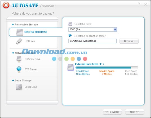Click the External Hard Drive ( E: ) title
Image resolution: width=151 pixels, height=118 pixels.
pos(89,64)
